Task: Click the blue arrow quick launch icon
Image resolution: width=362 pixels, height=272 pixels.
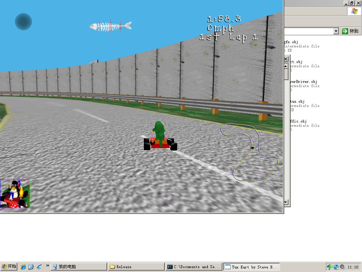Action: click(39, 267)
